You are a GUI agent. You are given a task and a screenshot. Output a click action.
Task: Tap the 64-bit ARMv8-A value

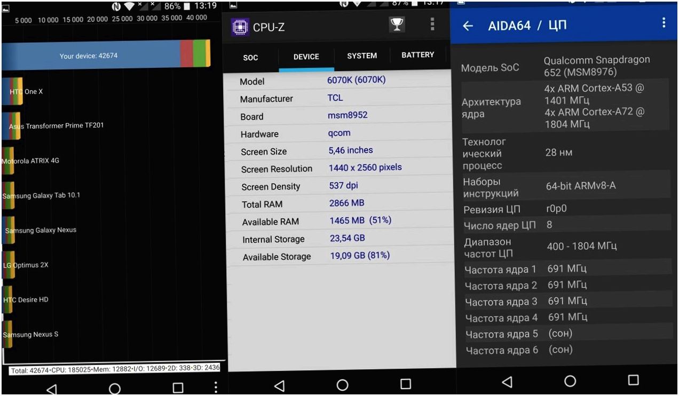(x=581, y=186)
